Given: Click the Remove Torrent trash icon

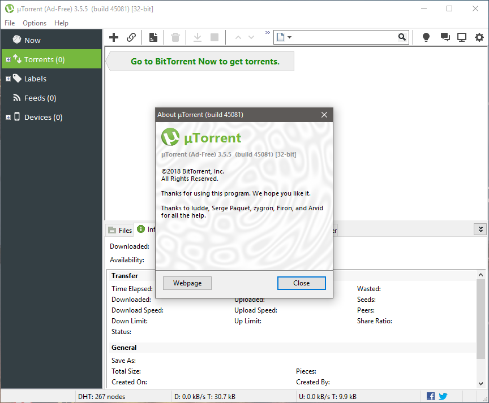Looking at the screenshot, I should pyautogui.click(x=175, y=37).
